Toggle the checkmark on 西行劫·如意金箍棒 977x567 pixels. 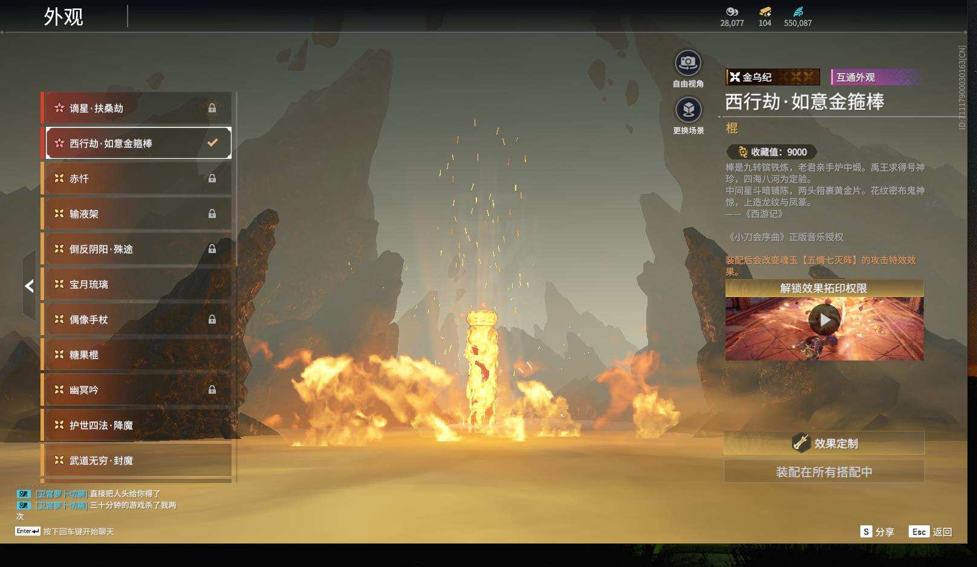[x=212, y=143]
